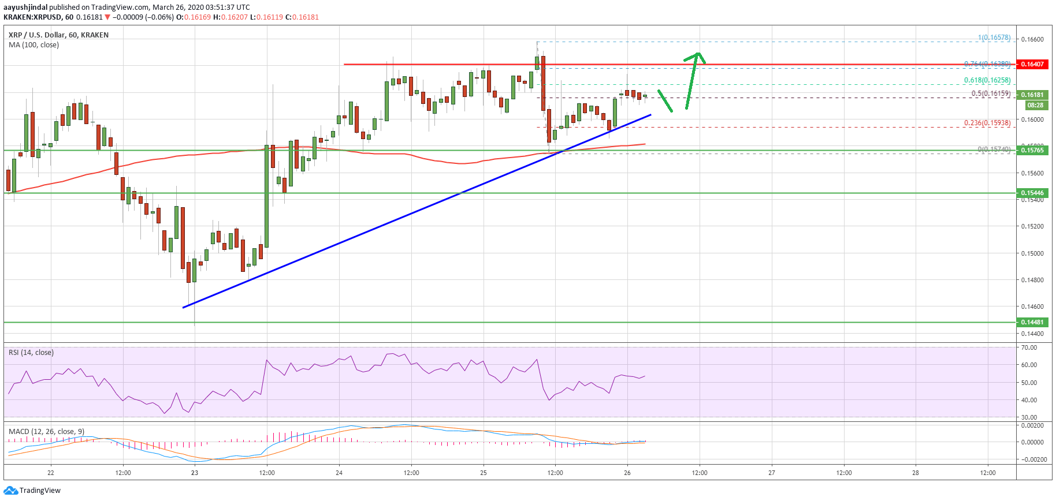Screen dimensions: 1056x501
Task: Click date label 28 on time axis
Action: (916, 473)
